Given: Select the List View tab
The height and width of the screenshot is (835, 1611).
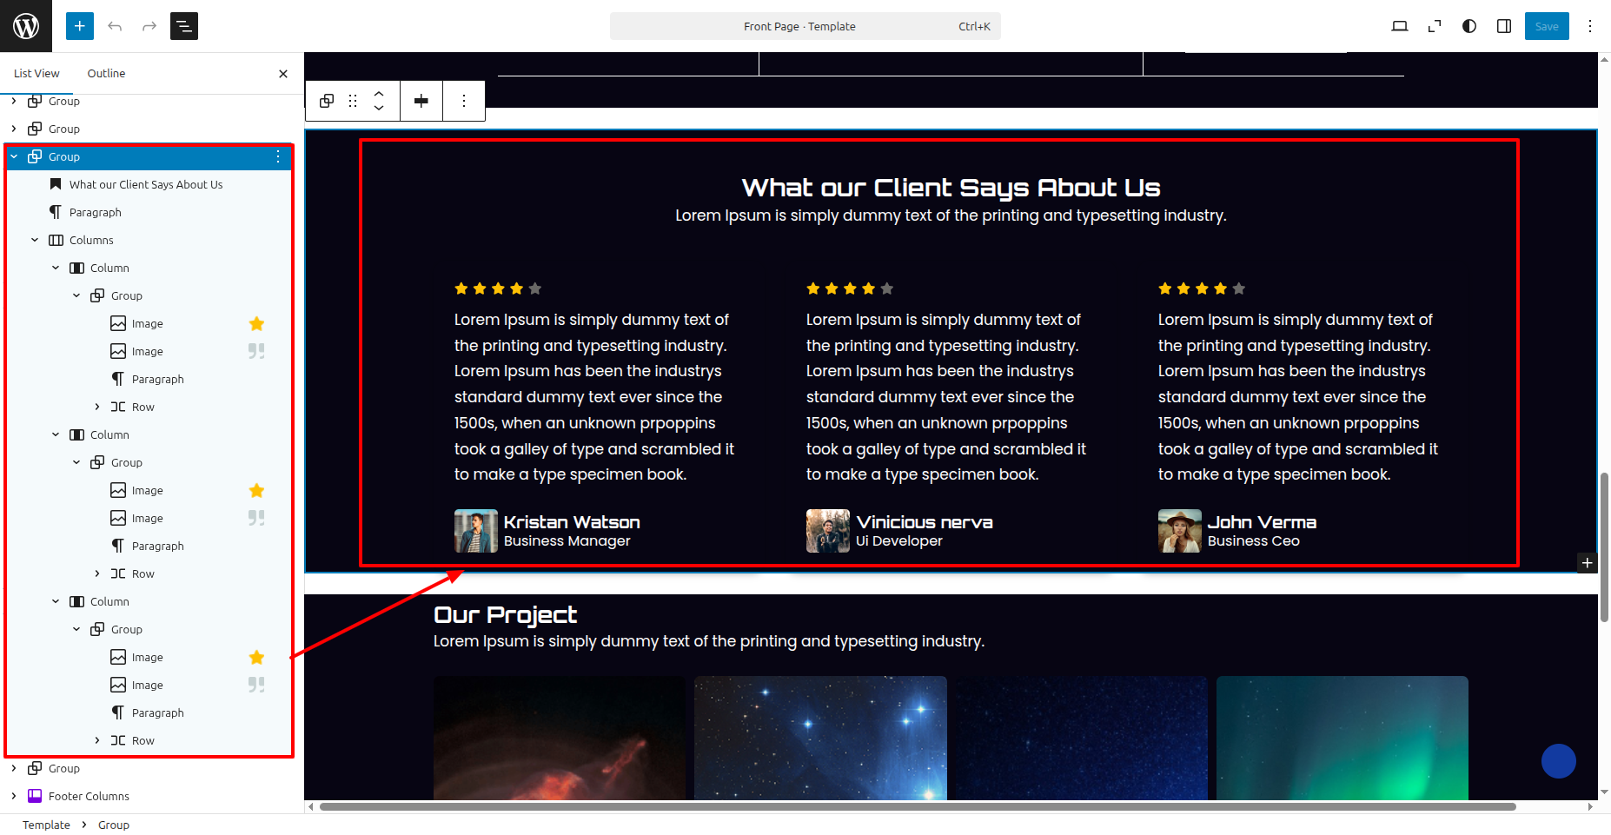Looking at the screenshot, I should (x=36, y=74).
